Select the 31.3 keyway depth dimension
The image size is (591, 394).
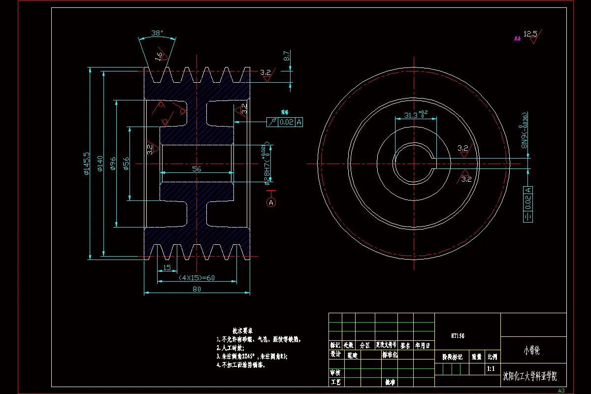(x=415, y=114)
